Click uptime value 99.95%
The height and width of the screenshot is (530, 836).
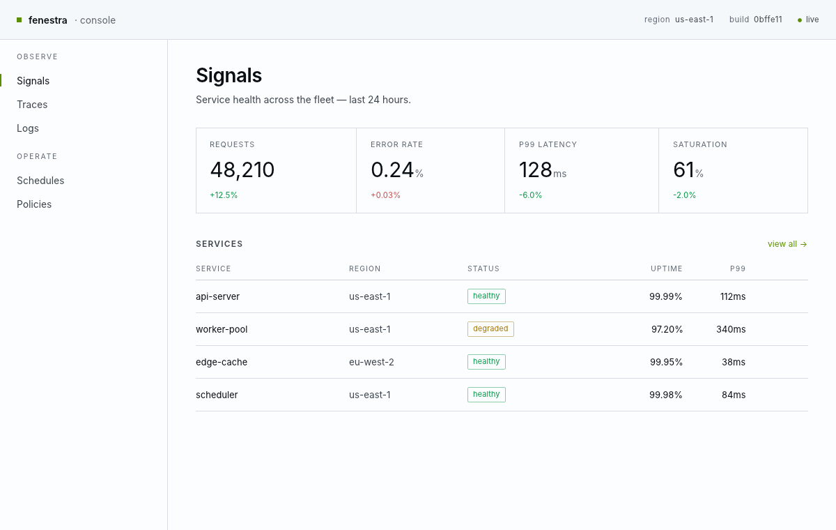point(666,362)
